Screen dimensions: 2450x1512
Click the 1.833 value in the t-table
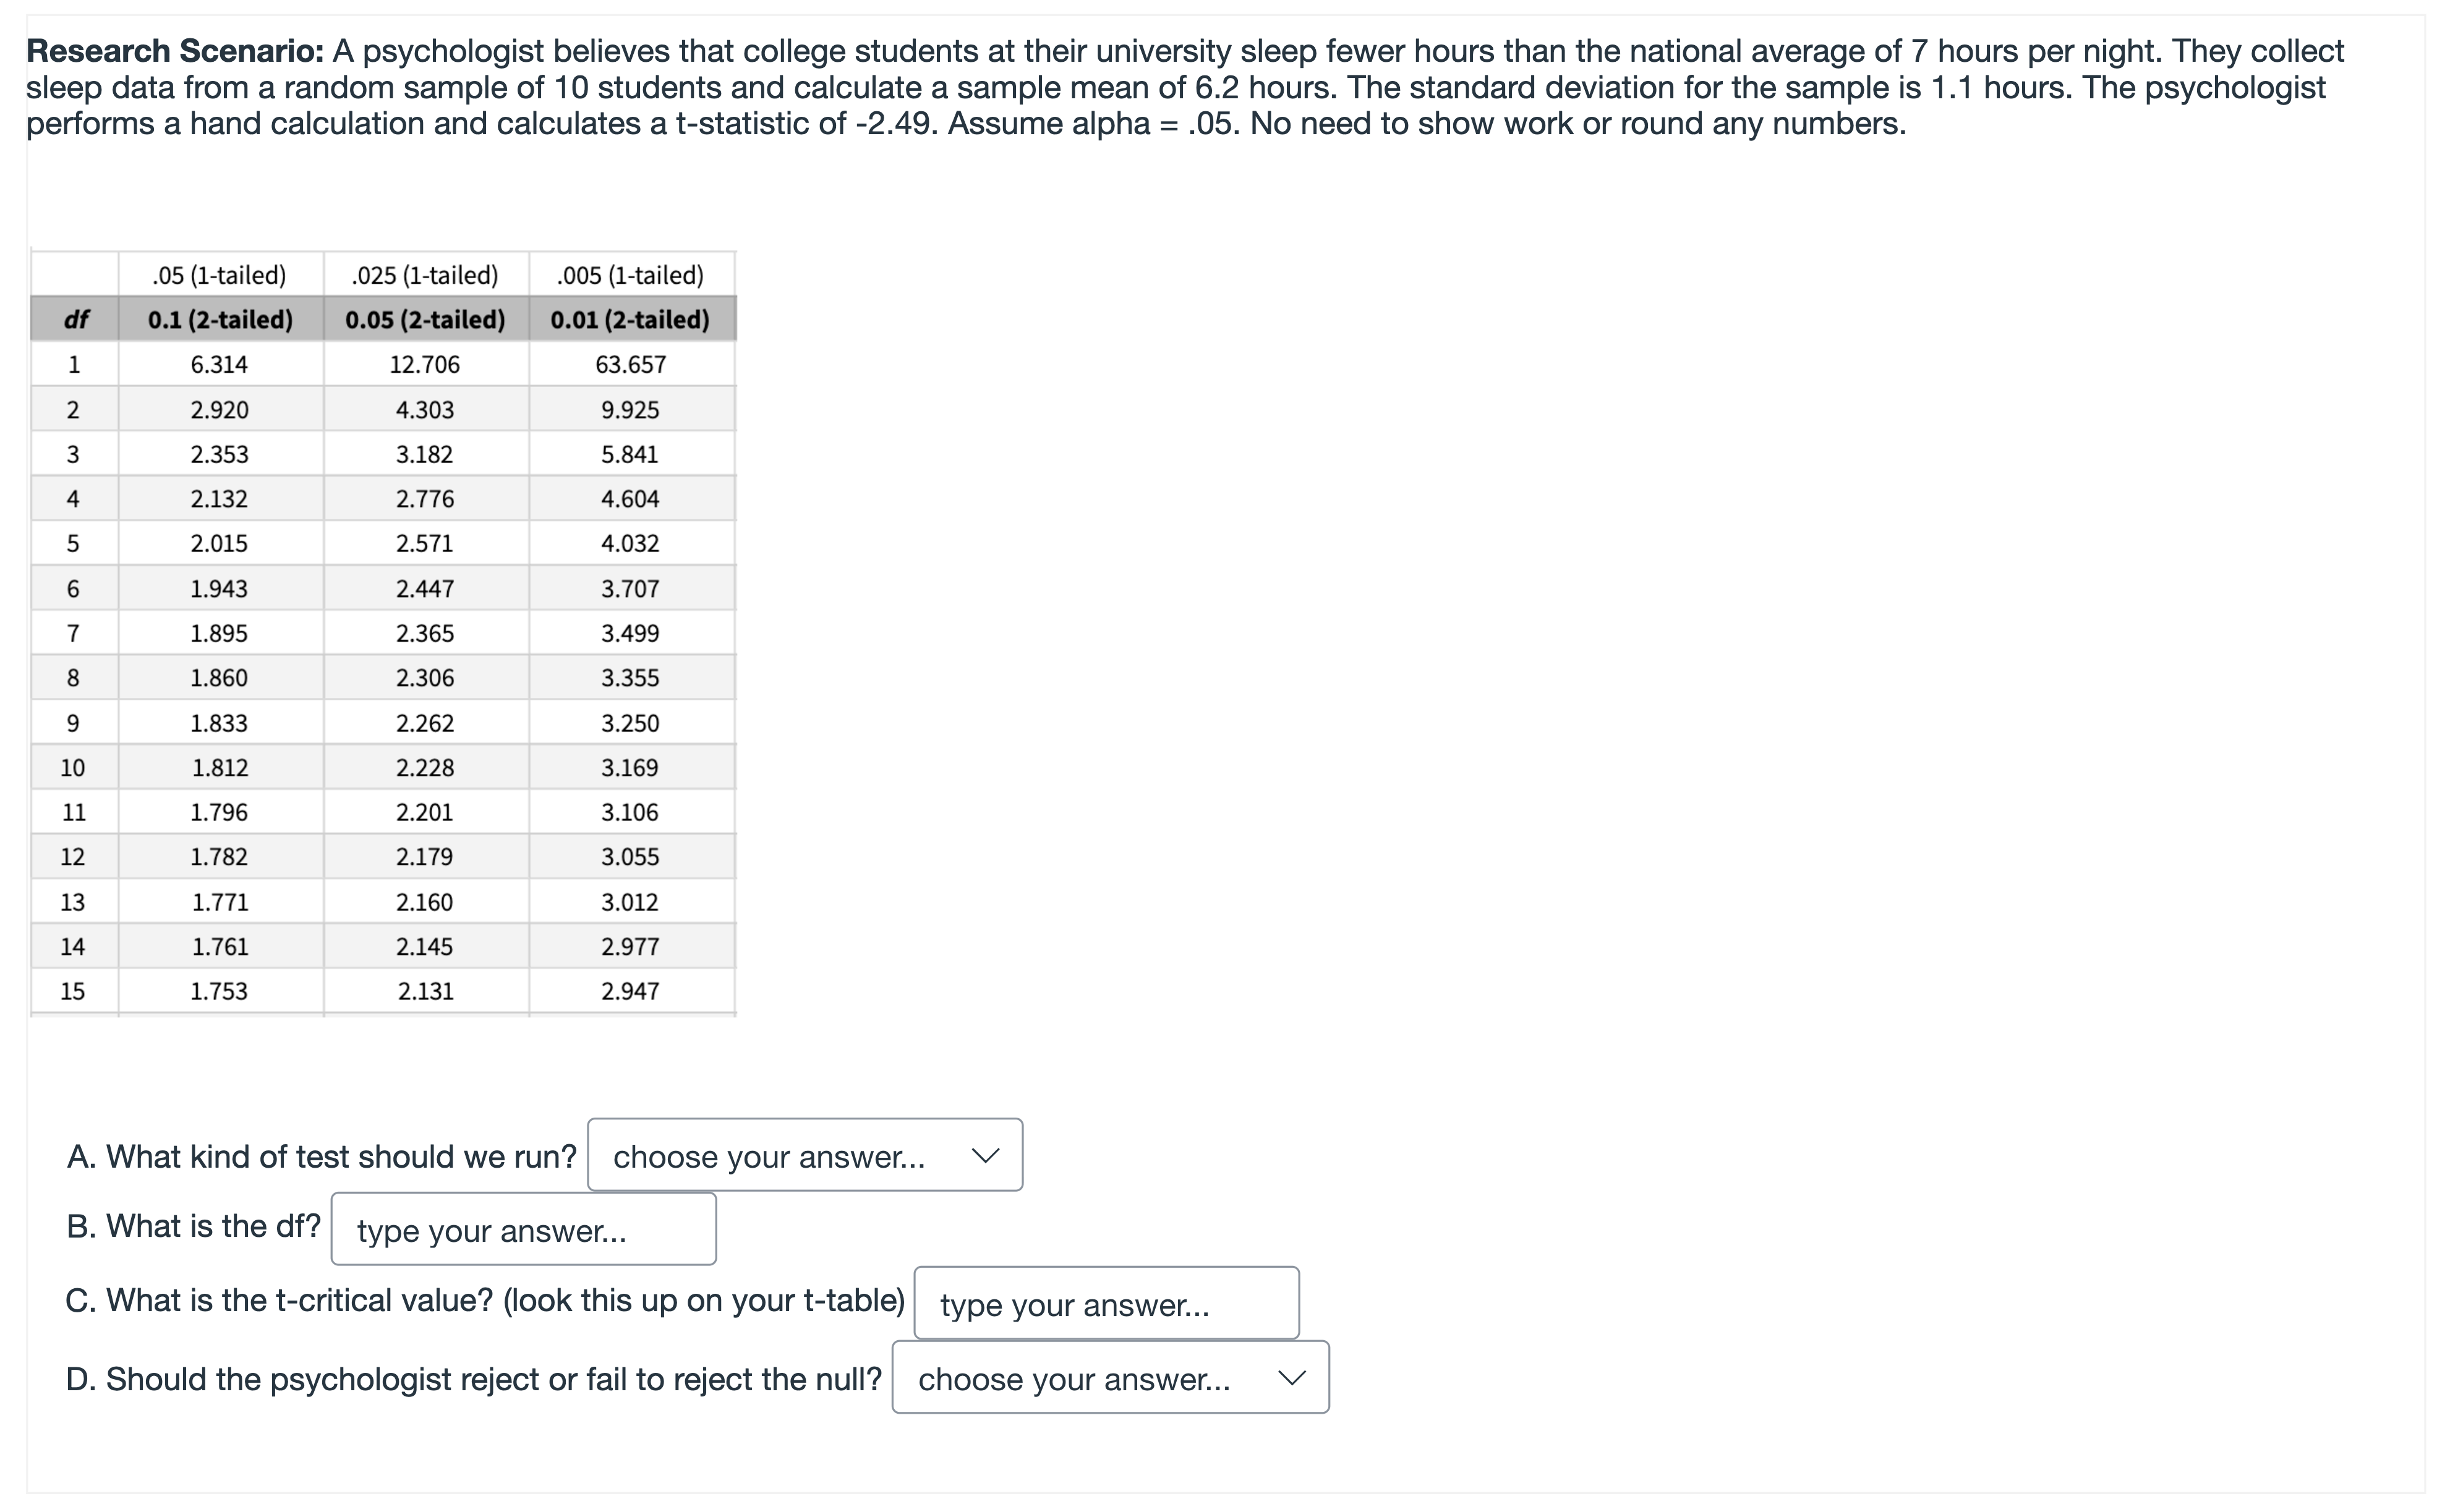[x=219, y=723]
